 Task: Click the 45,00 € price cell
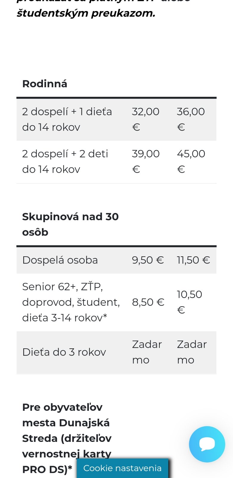click(x=191, y=162)
